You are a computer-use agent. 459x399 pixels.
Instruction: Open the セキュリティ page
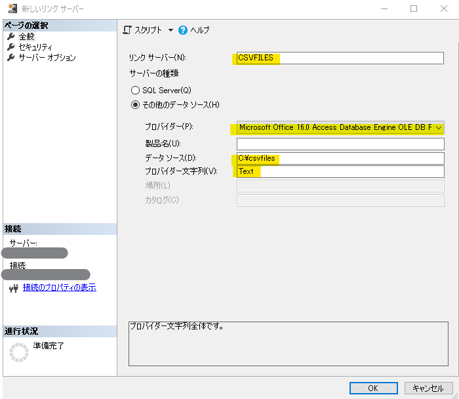35,47
